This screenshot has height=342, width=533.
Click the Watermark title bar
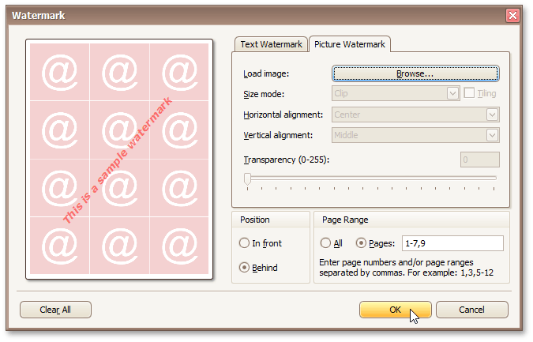[x=237, y=15]
